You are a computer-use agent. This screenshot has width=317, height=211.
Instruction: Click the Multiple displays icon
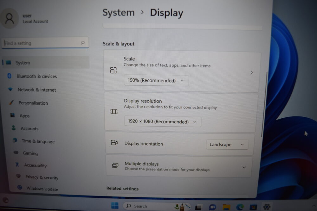point(115,165)
